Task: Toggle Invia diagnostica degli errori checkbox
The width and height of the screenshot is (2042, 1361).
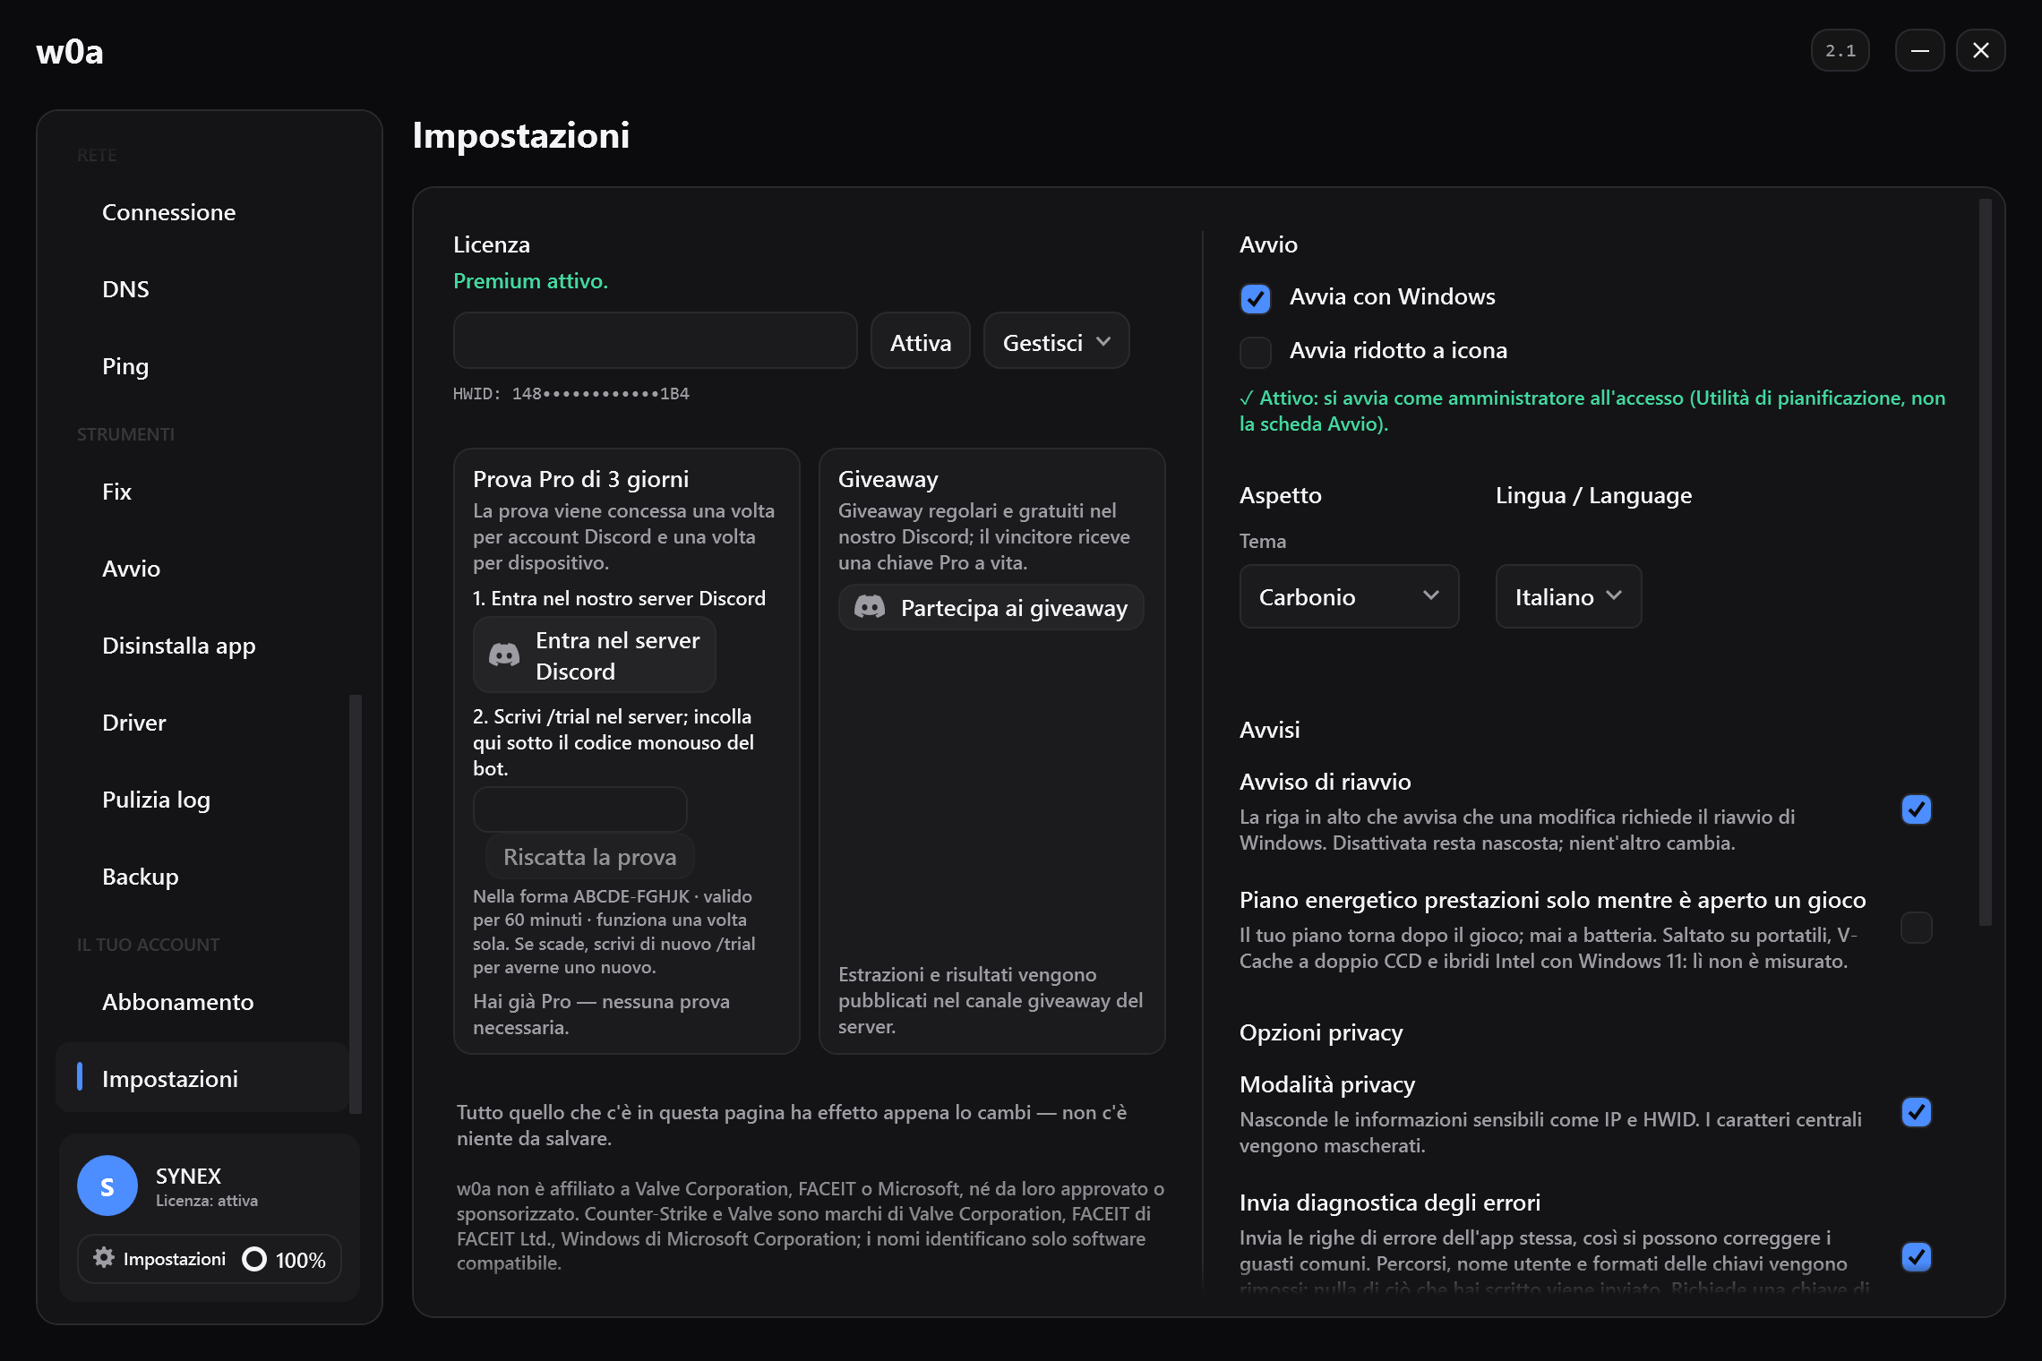Action: tap(1916, 1257)
